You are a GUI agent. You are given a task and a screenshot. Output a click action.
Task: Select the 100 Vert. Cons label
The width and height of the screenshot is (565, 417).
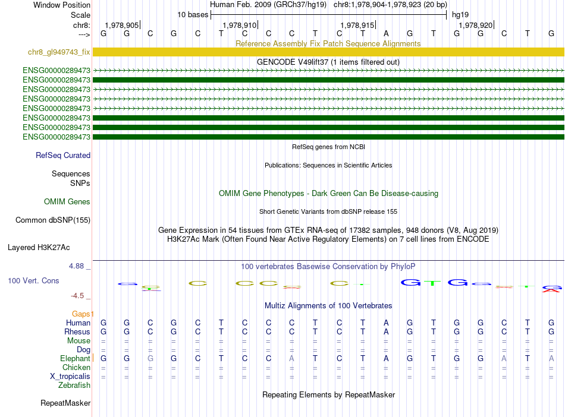(x=33, y=280)
